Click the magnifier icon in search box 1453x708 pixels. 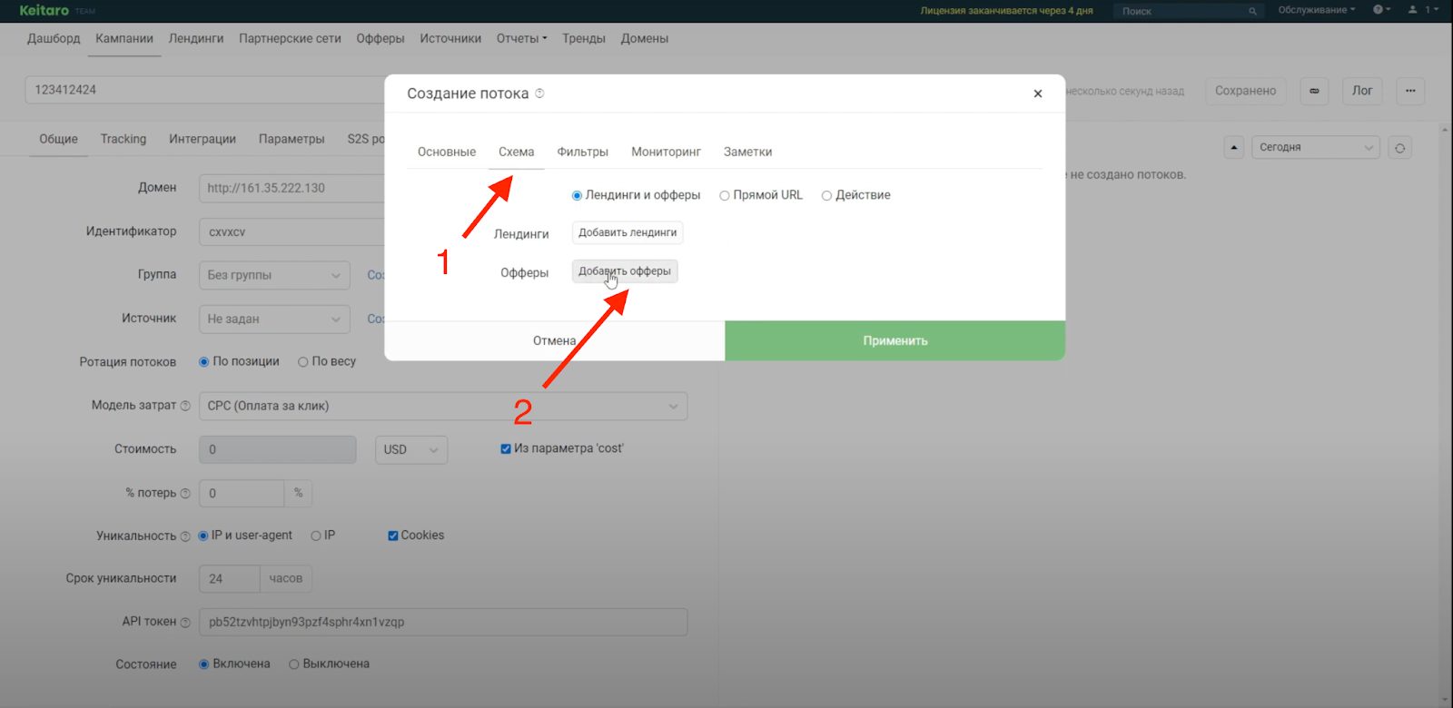[1252, 11]
